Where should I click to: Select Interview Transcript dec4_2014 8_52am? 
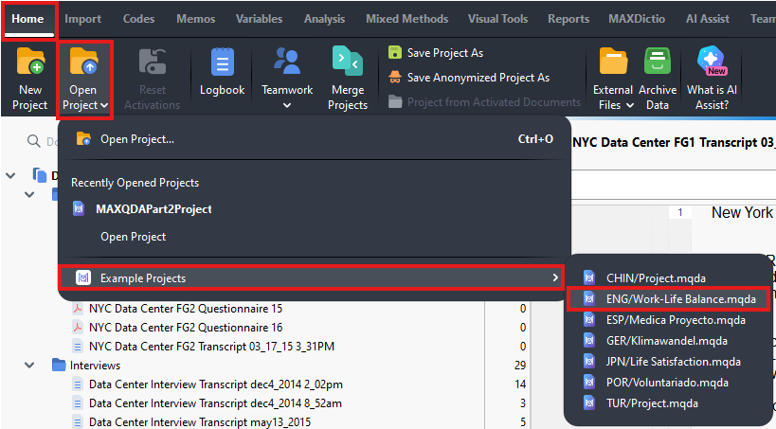(x=215, y=403)
